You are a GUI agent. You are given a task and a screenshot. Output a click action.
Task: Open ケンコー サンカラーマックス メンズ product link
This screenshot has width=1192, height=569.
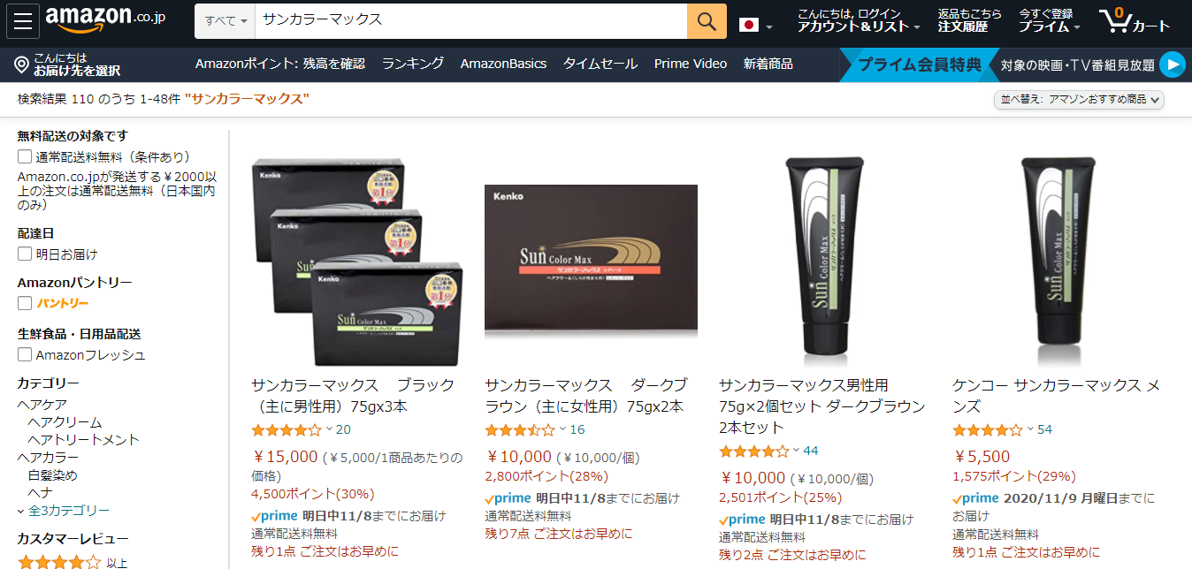(1056, 396)
